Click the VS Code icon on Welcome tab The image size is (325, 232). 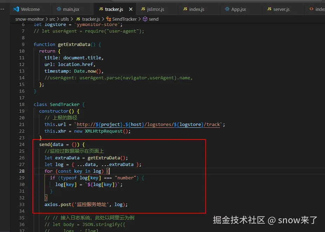click(x=16, y=9)
